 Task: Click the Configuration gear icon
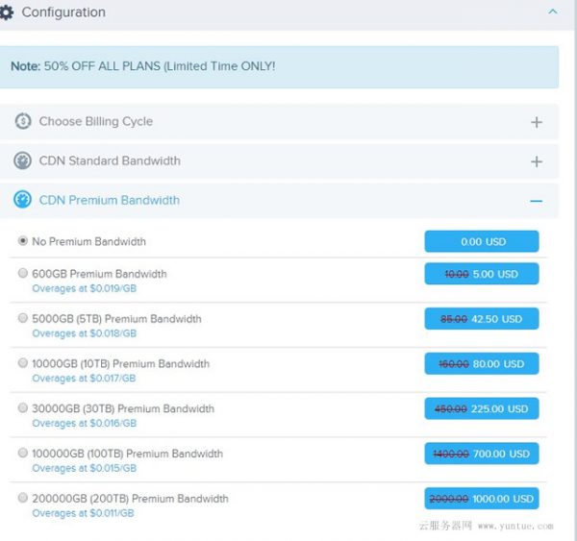7,12
